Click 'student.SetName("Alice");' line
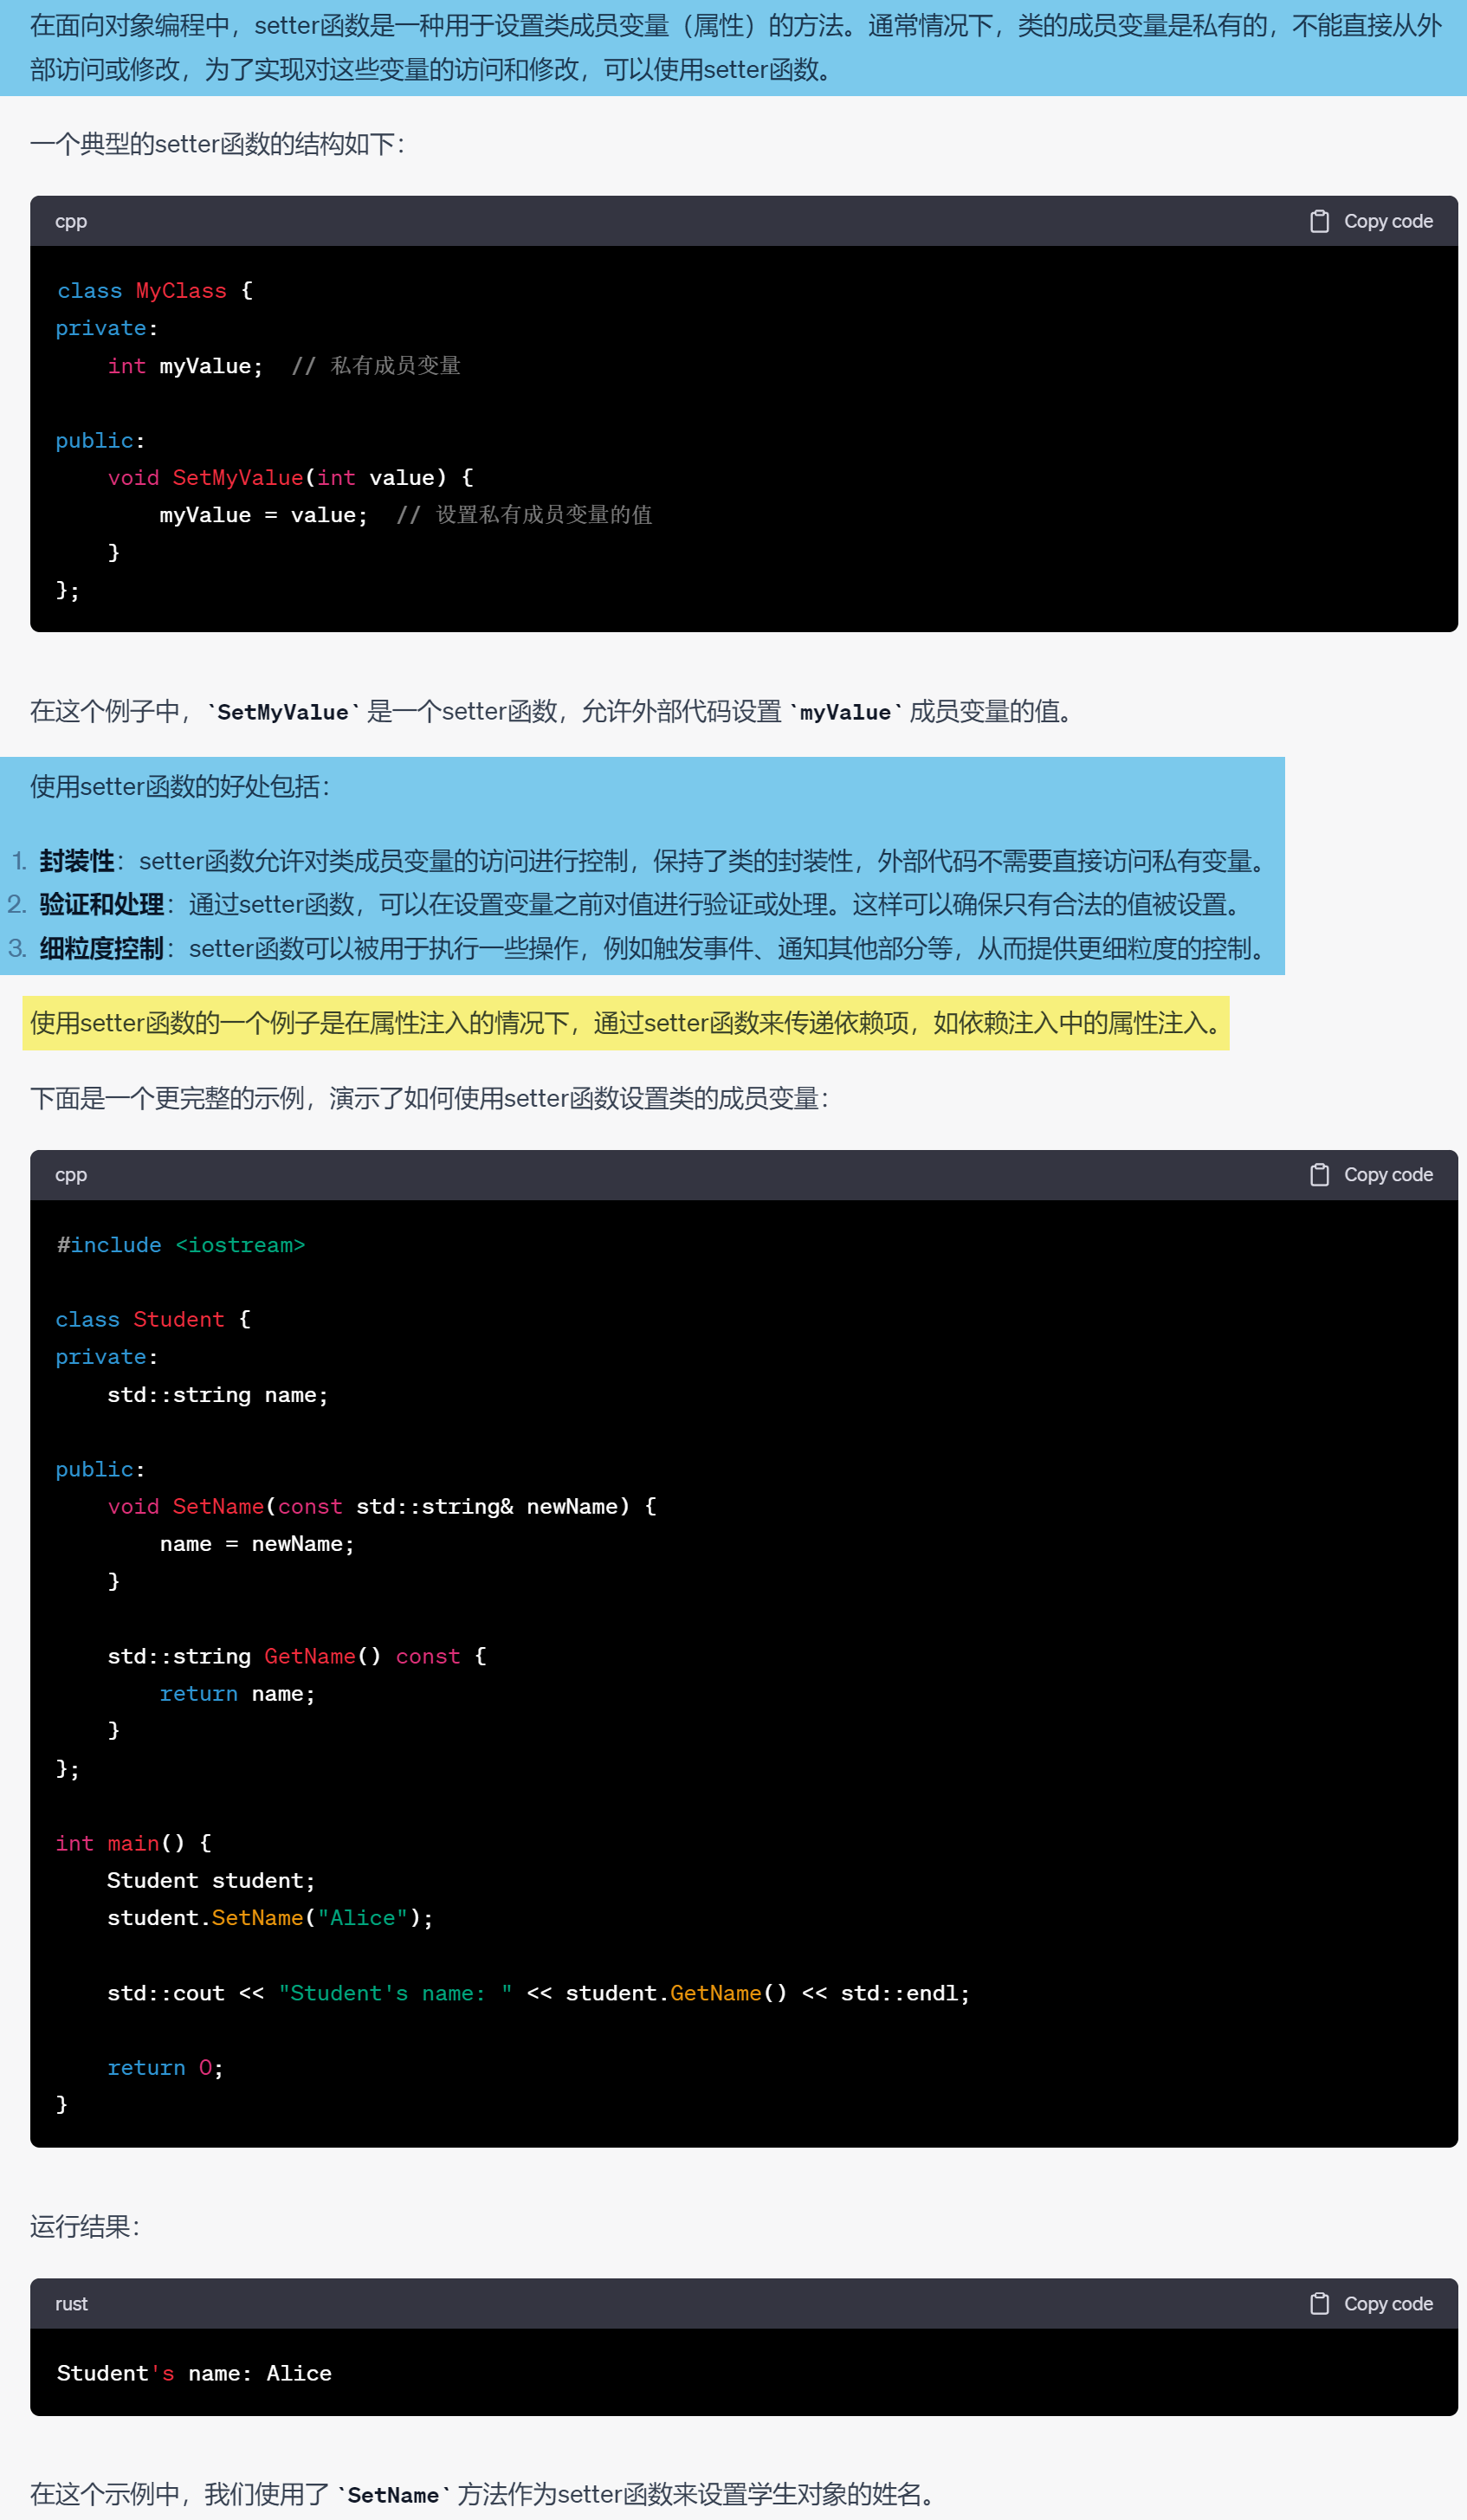The image size is (1467, 2520). point(270,1917)
